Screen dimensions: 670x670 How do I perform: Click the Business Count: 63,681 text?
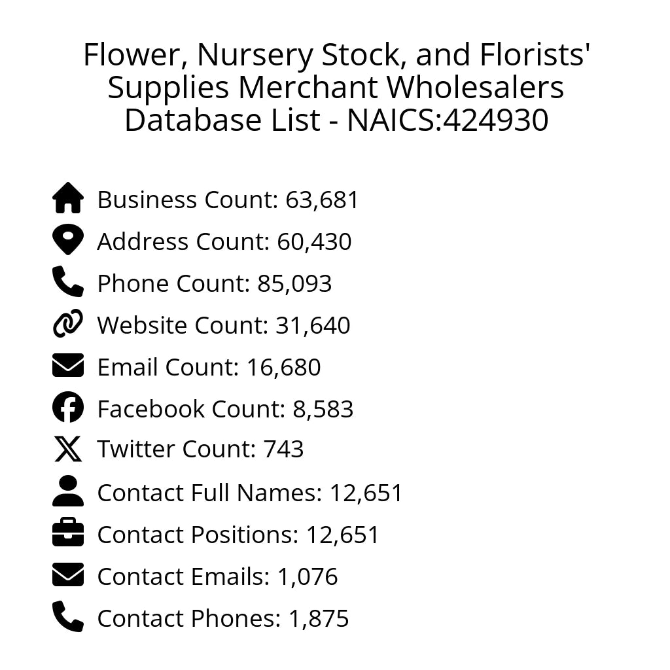(228, 200)
